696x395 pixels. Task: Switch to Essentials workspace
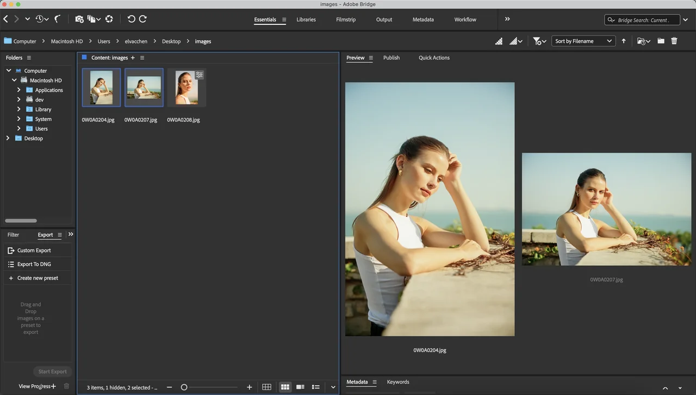265,20
